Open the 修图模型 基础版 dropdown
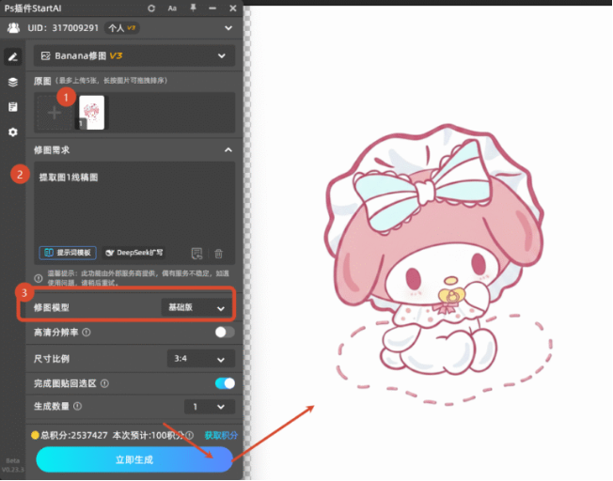Viewport: 613px width, 481px height. point(198,307)
